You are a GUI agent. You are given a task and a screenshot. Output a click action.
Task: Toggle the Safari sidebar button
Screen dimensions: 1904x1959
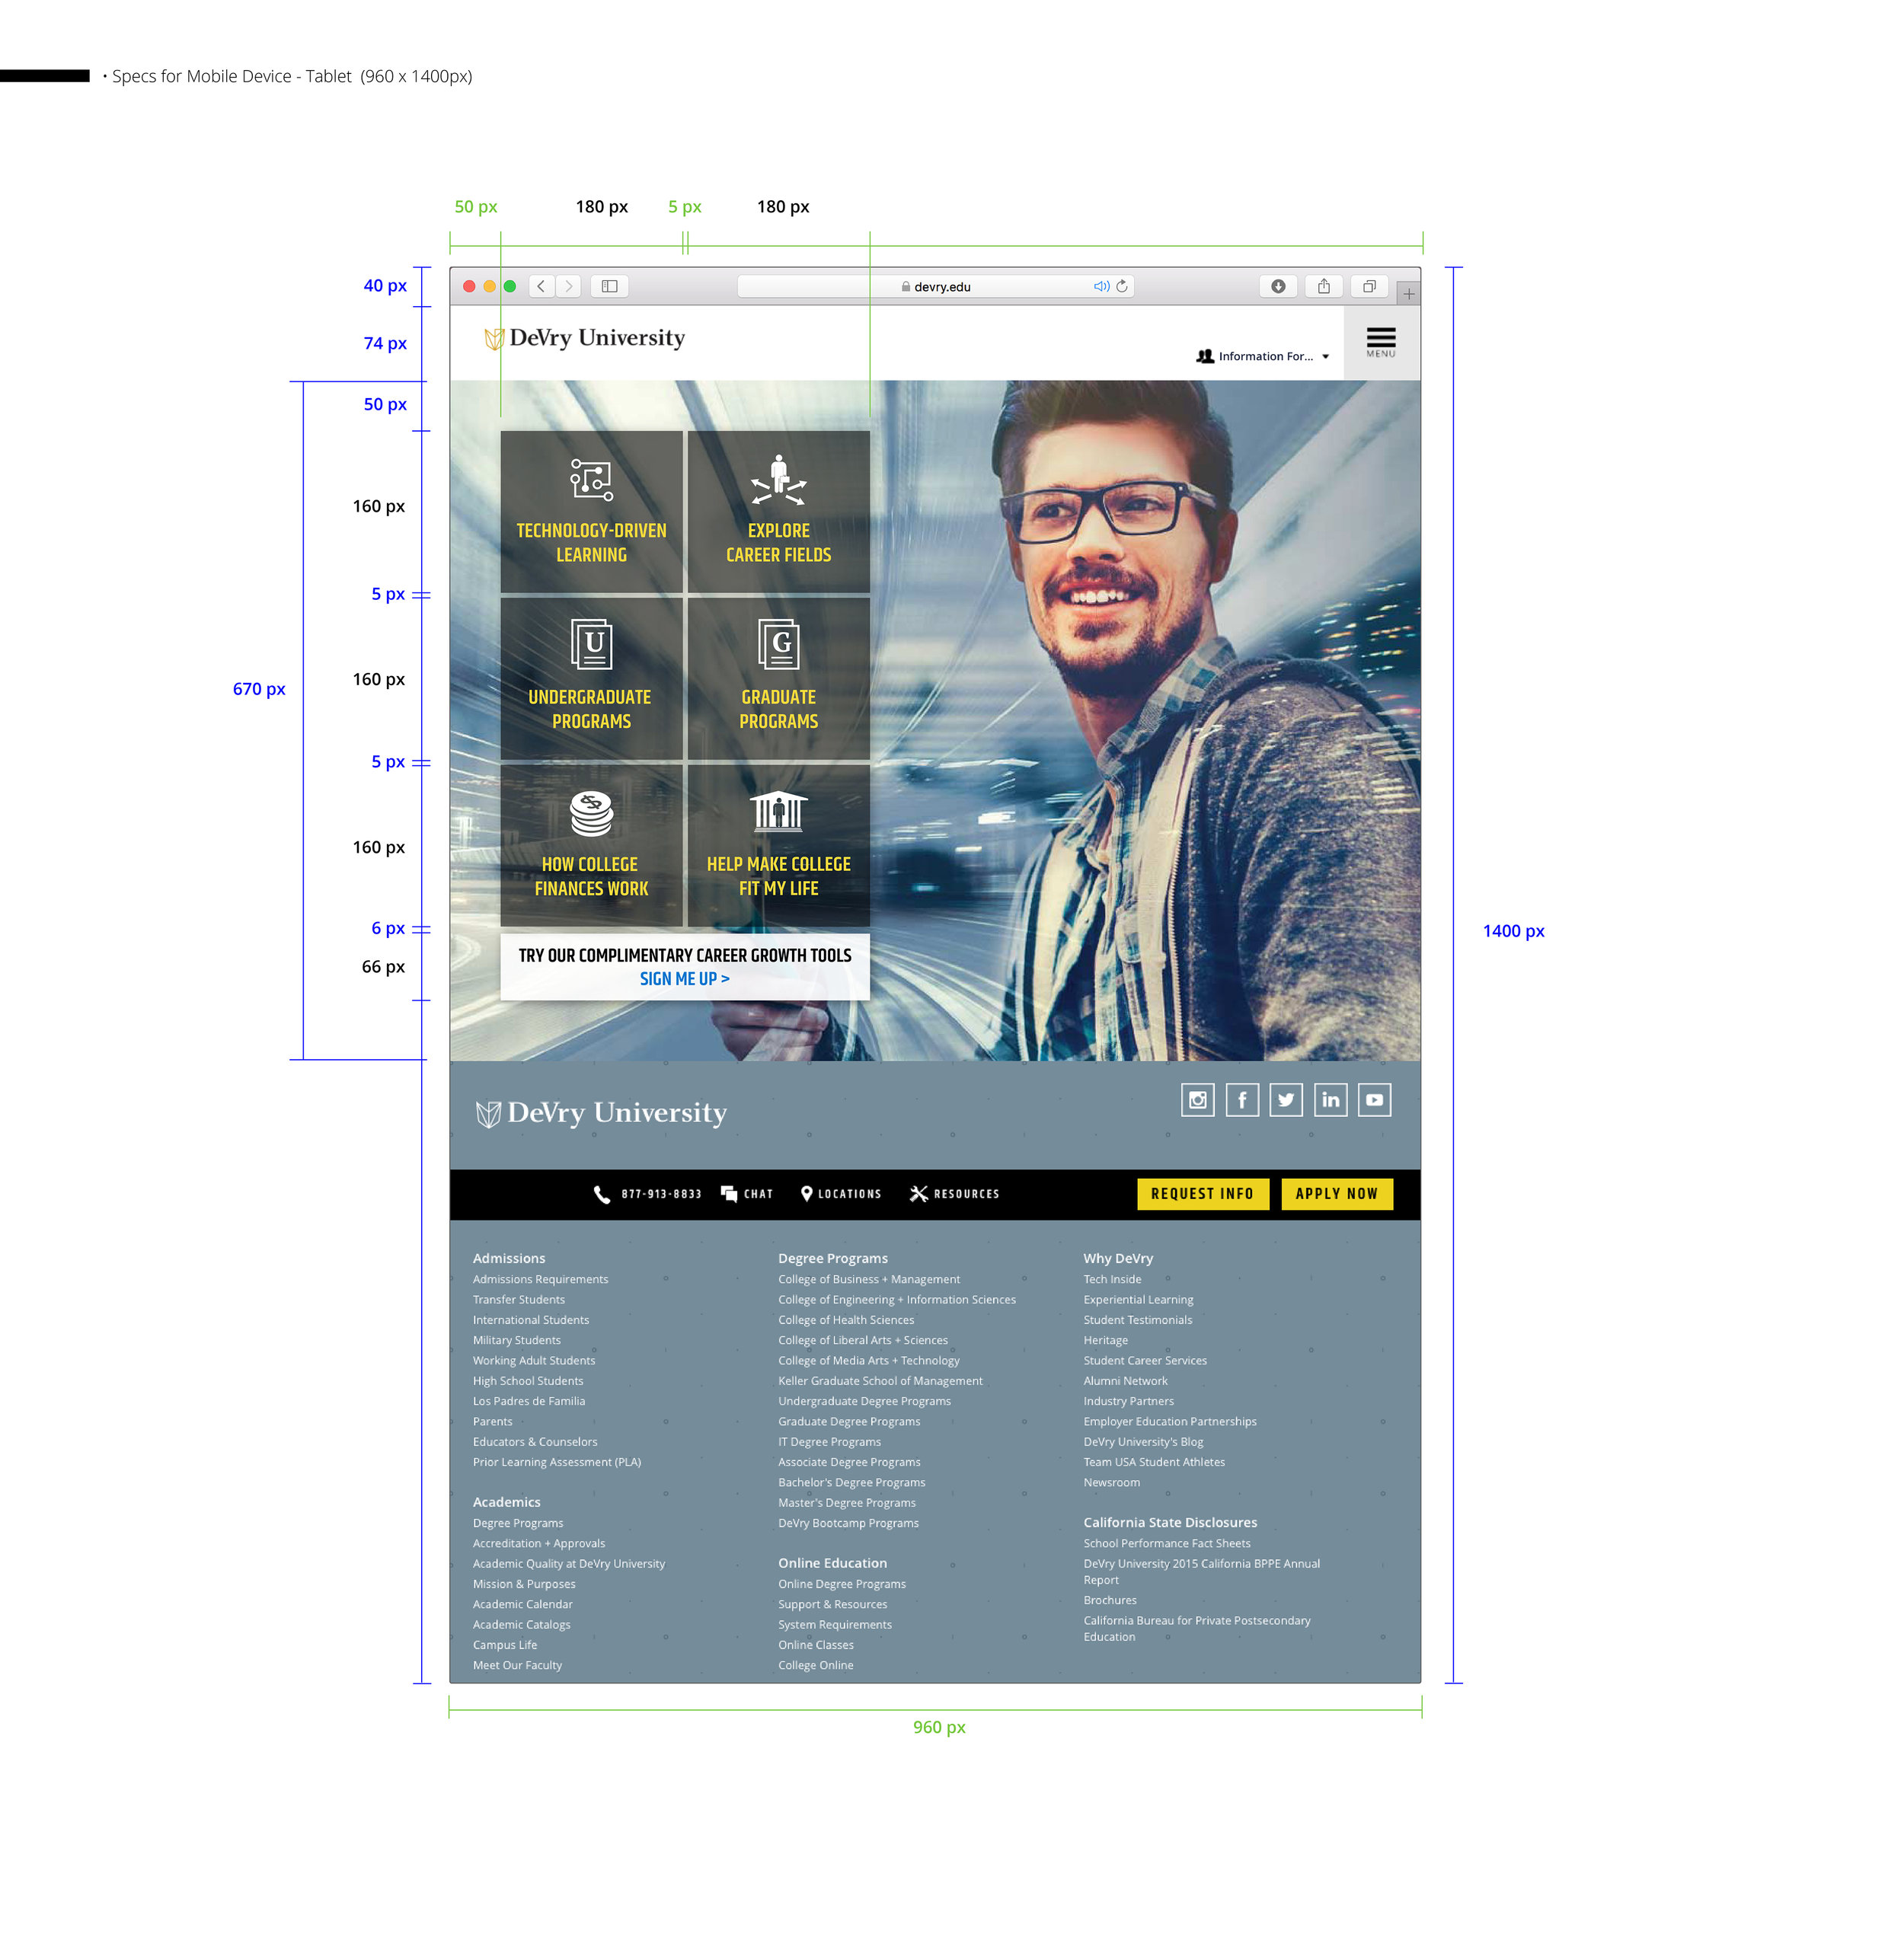[609, 286]
